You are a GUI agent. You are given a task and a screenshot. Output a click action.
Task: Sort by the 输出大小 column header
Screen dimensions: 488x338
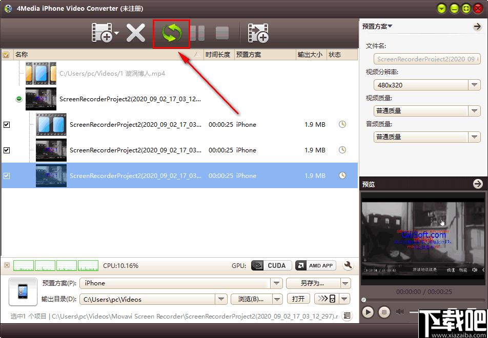click(x=310, y=55)
